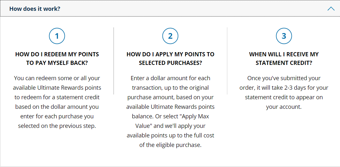This screenshot has width=340, height=167.
Task: Click the "How do I apply my points" heading
Action: (x=170, y=59)
